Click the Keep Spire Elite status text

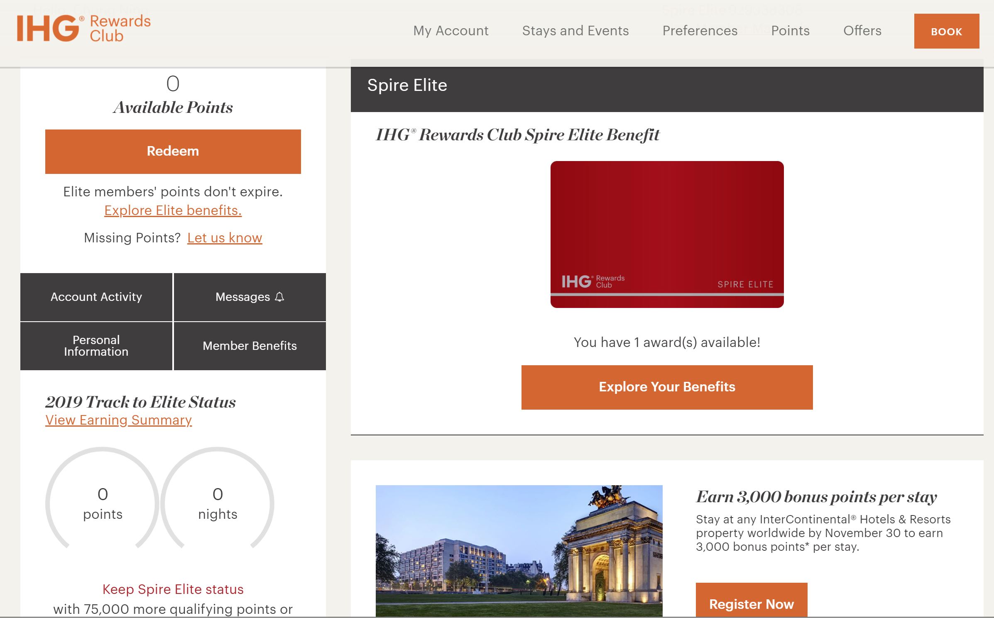click(173, 589)
